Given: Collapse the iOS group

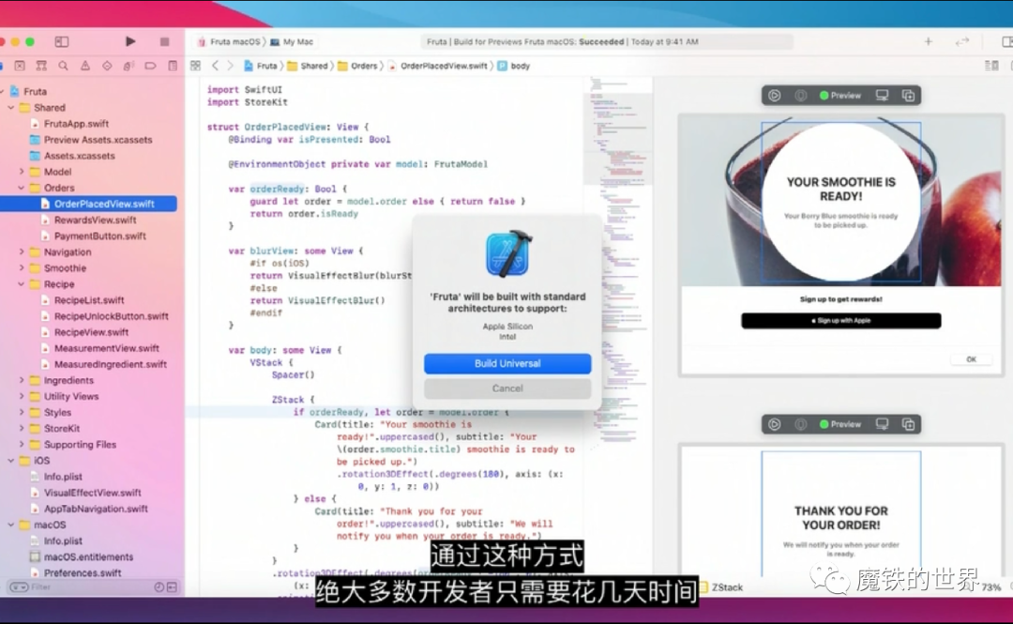Looking at the screenshot, I should 11,461.
